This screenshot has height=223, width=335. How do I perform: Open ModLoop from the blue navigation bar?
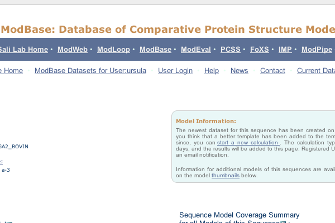click(x=113, y=49)
